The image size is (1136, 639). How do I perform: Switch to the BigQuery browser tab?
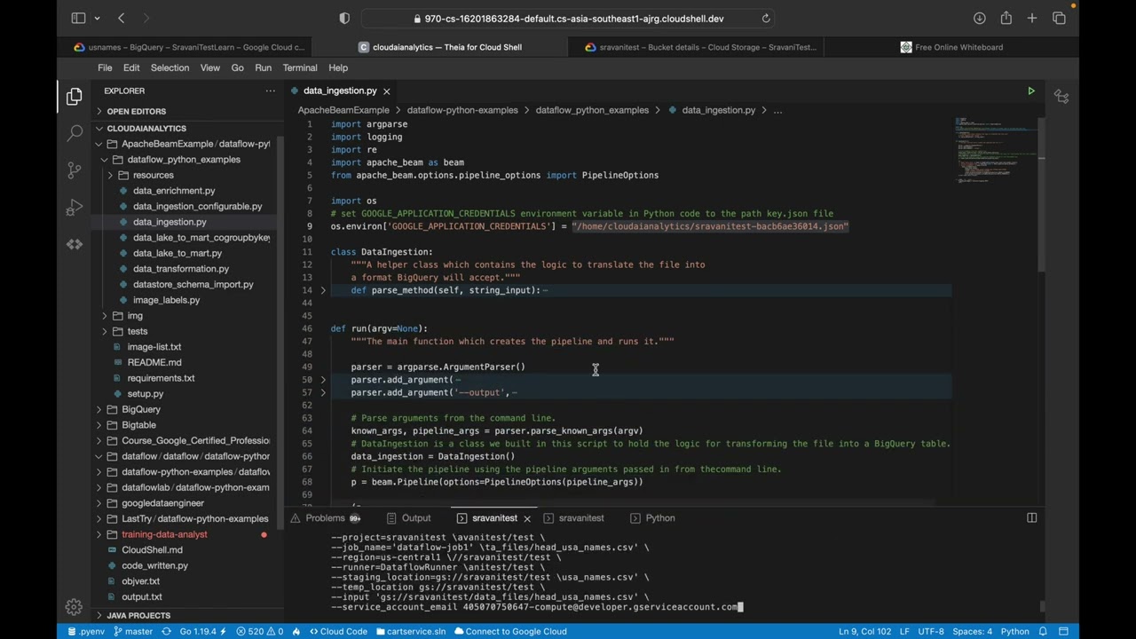click(189, 47)
